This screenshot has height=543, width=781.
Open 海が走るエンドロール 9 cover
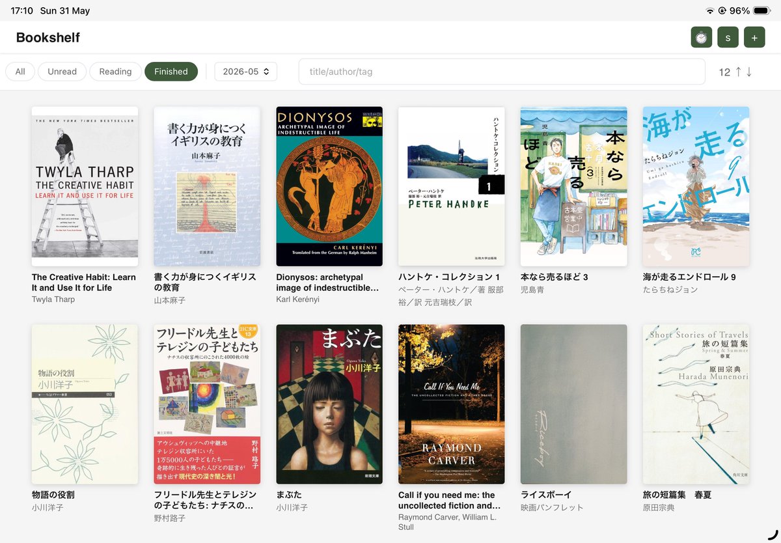(696, 186)
